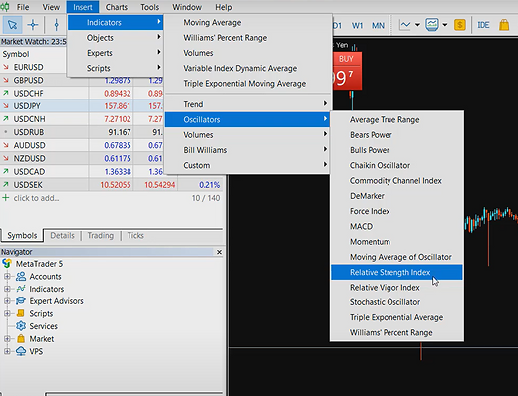Choose Relative Strength Index oscillator

(396, 272)
